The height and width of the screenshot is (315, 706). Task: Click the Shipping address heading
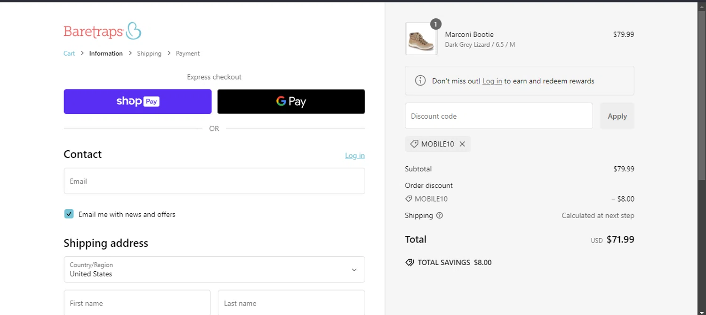tap(106, 243)
